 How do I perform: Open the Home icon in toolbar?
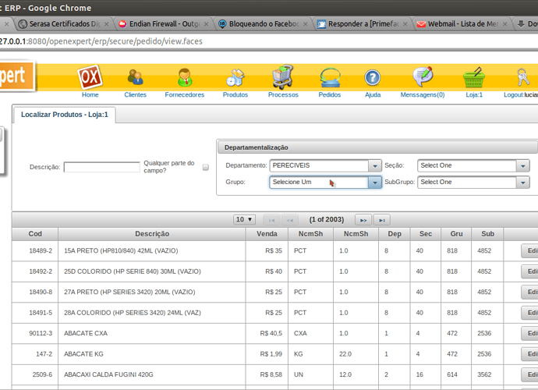[x=90, y=77]
